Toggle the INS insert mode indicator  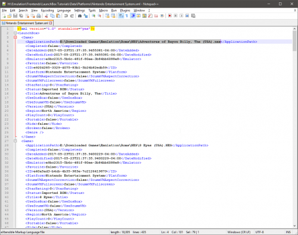tap(288, 232)
